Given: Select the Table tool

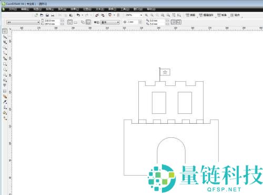Looking at the screenshot, I should tap(5, 91).
